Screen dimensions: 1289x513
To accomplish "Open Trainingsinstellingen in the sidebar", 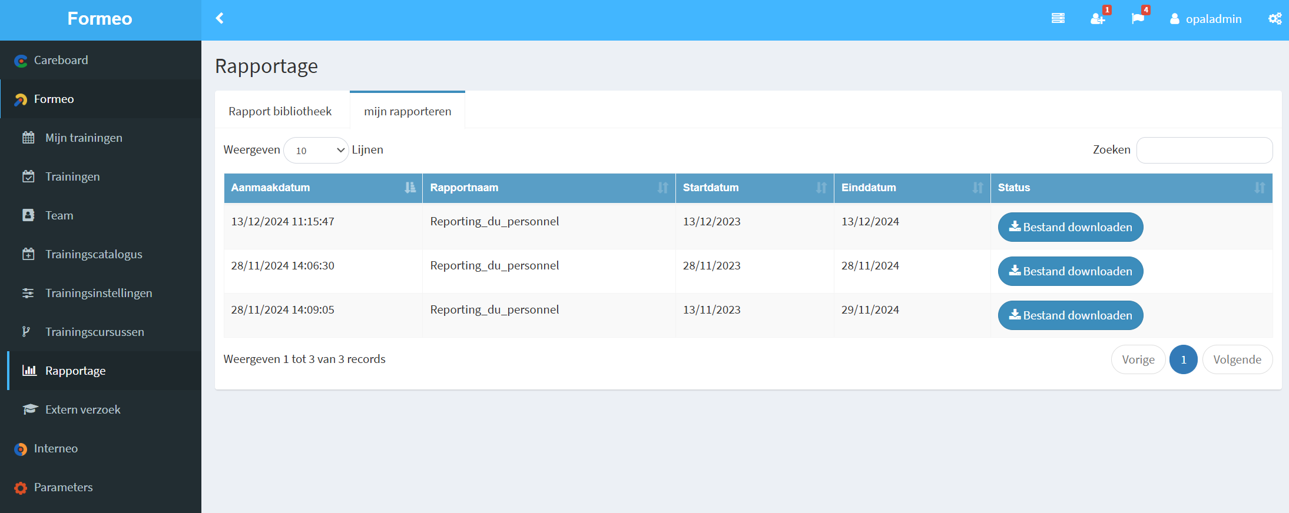I will (x=101, y=293).
